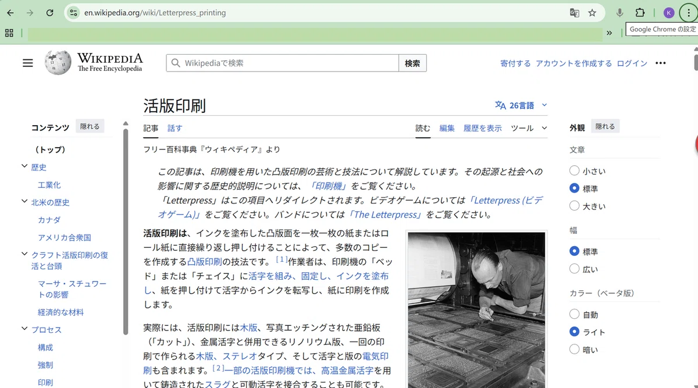This screenshot has height=388, width=698.
Task: Select 大きい text size
Action: point(575,206)
